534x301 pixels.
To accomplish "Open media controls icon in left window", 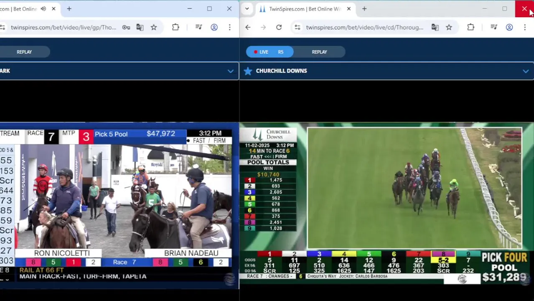I will coord(199,28).
